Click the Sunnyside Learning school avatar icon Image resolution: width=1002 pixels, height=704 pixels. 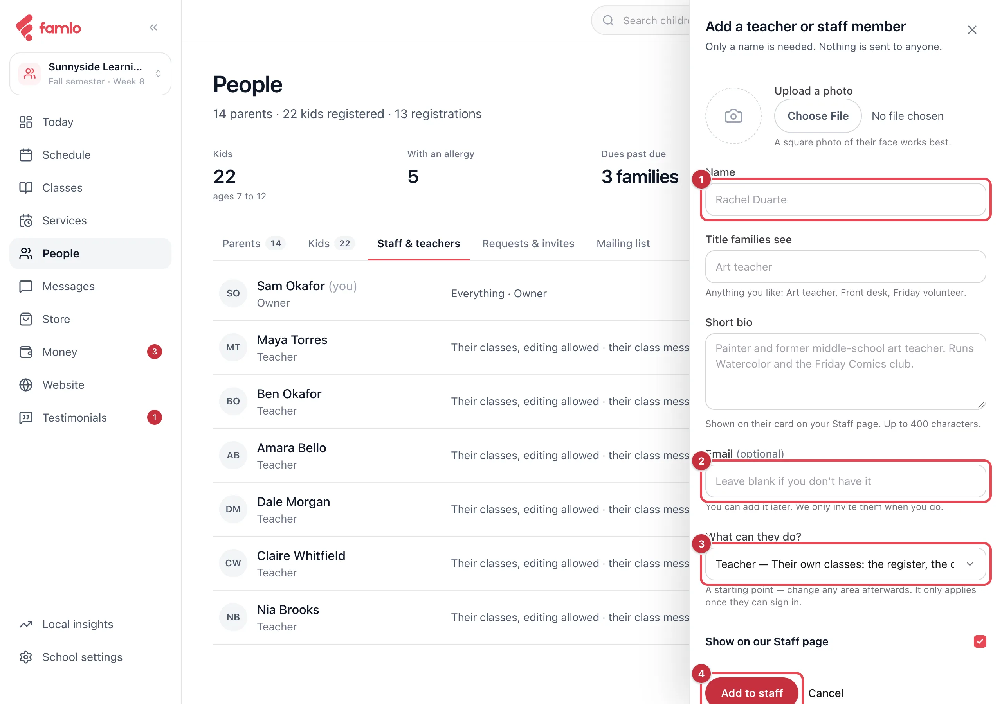pyautogui.click(x=30, y=74)
